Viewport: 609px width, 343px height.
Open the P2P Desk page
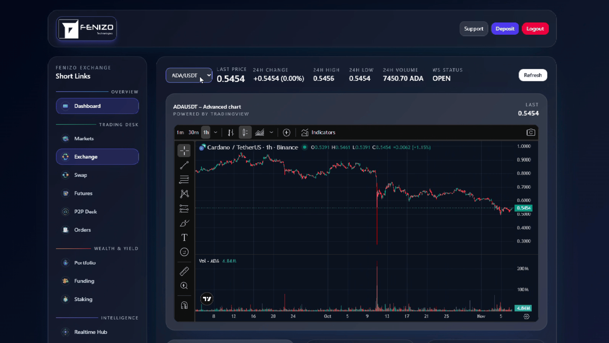85,212
